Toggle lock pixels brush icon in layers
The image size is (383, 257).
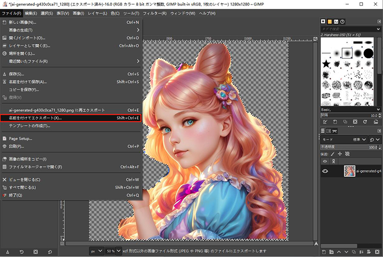click(x=333, y=153)
